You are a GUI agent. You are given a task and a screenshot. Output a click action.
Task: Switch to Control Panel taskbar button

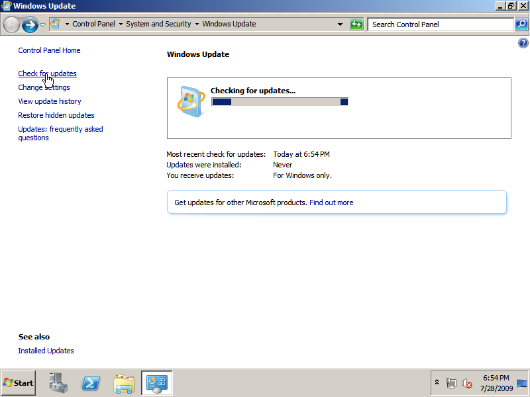click(157, 383)
